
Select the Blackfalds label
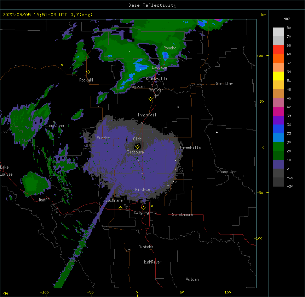(x=156, y=79)
